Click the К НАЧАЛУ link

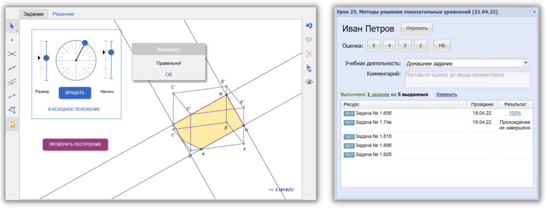(x=281, y=190)
